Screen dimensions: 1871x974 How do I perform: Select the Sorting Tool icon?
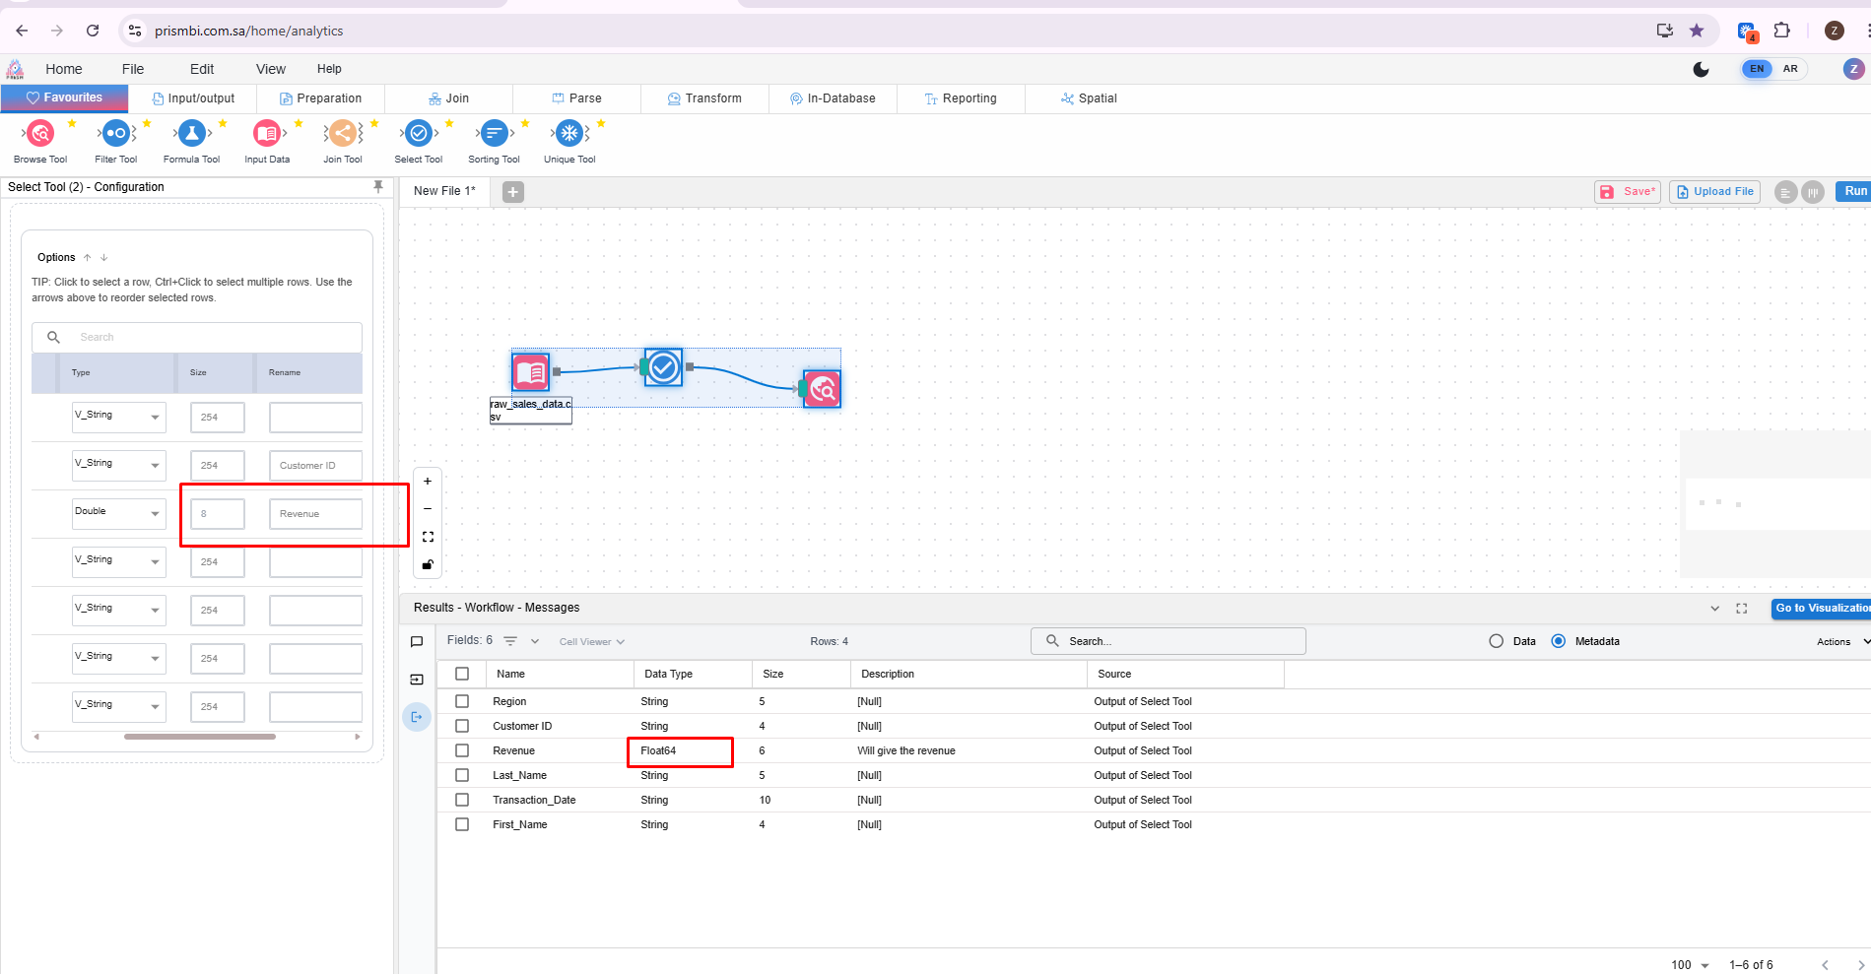point(494,133)
